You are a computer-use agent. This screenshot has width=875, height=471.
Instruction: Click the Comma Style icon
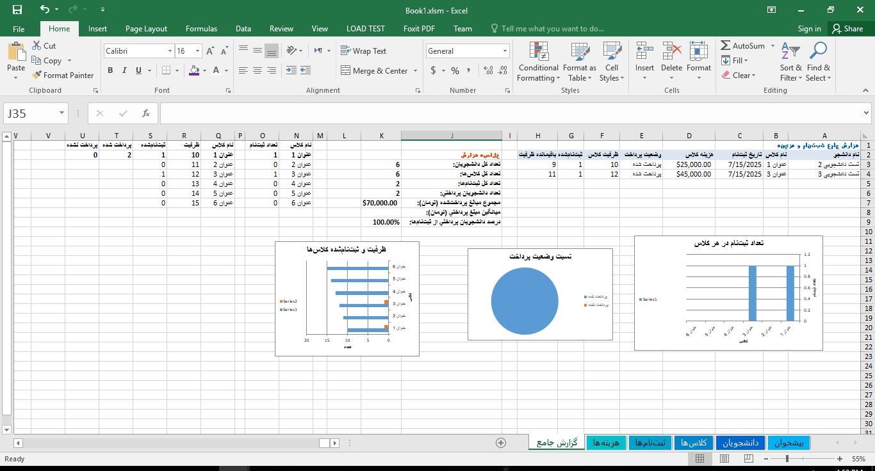coord(470,71)
